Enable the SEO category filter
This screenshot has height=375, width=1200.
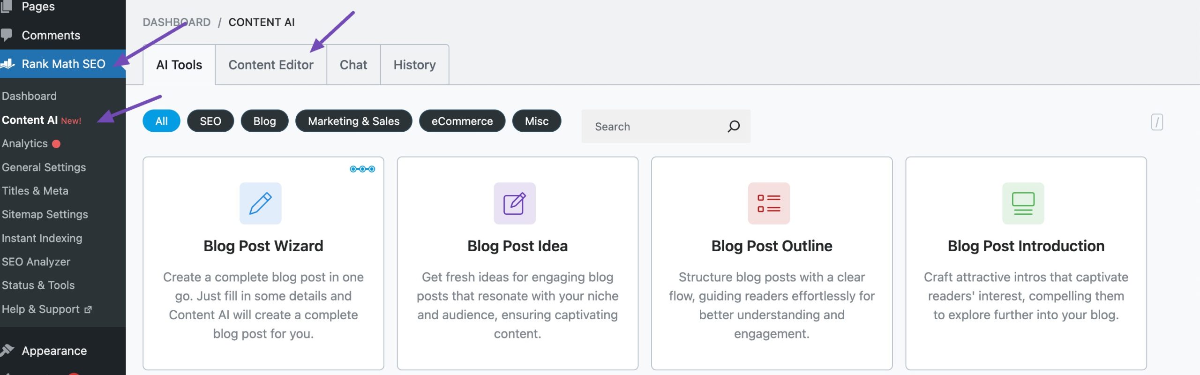(210, 121)
